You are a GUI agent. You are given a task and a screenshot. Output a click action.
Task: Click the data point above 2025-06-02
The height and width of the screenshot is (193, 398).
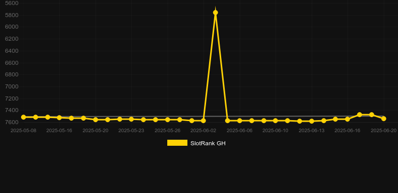coord(204,121)
